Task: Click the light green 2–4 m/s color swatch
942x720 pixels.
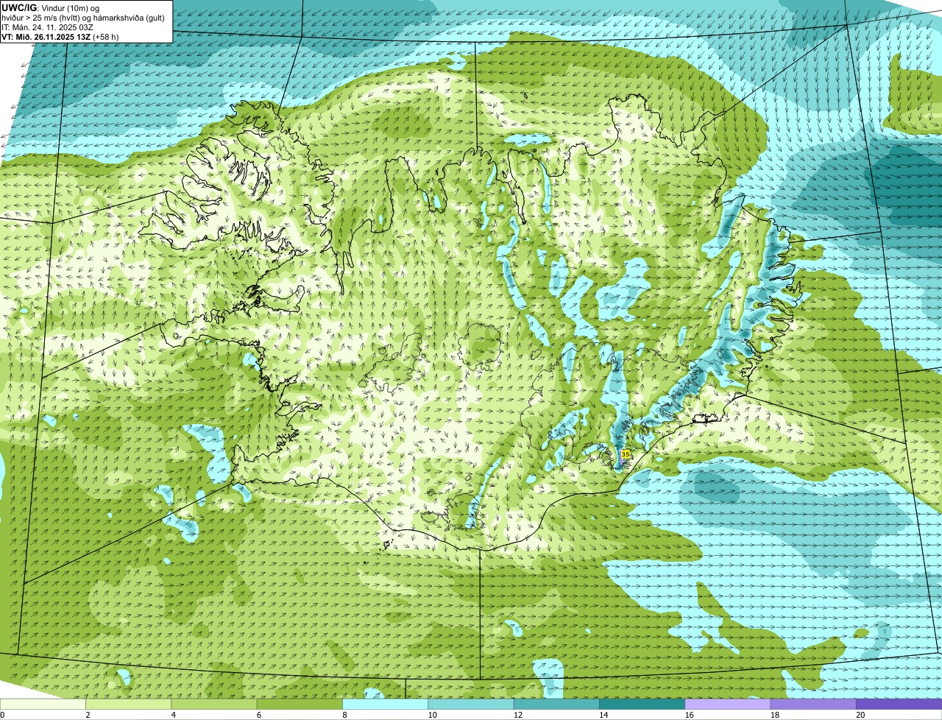Action: point(128,705)
